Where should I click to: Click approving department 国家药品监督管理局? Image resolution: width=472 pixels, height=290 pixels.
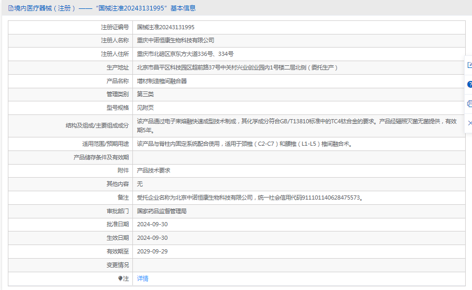tap(162, 211)
